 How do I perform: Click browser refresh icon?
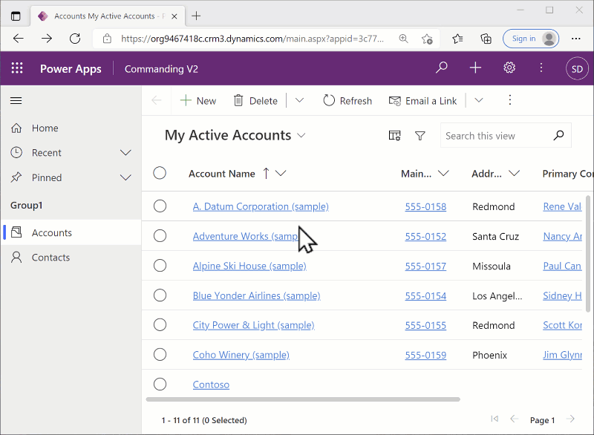(x=75, y=39)
